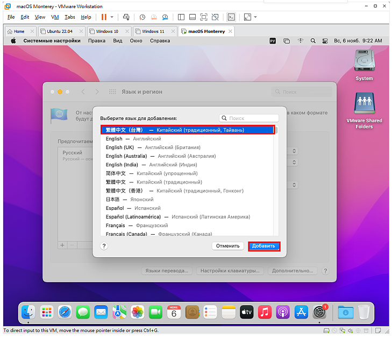The image size is (392, 338).
Task: Open the Справка menu in macOS
Action: point(160,40)
